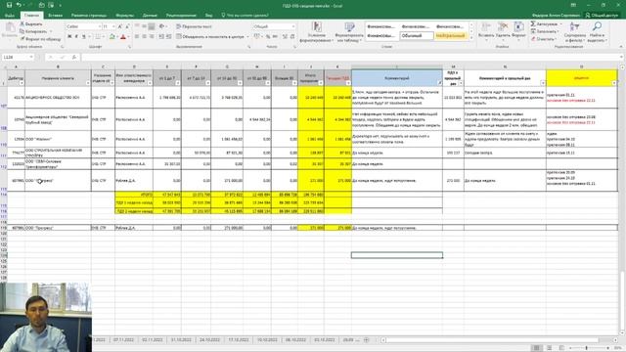626x352 pixels.
Task: Open Sort and Filter menu
Action: pos(575,32)
